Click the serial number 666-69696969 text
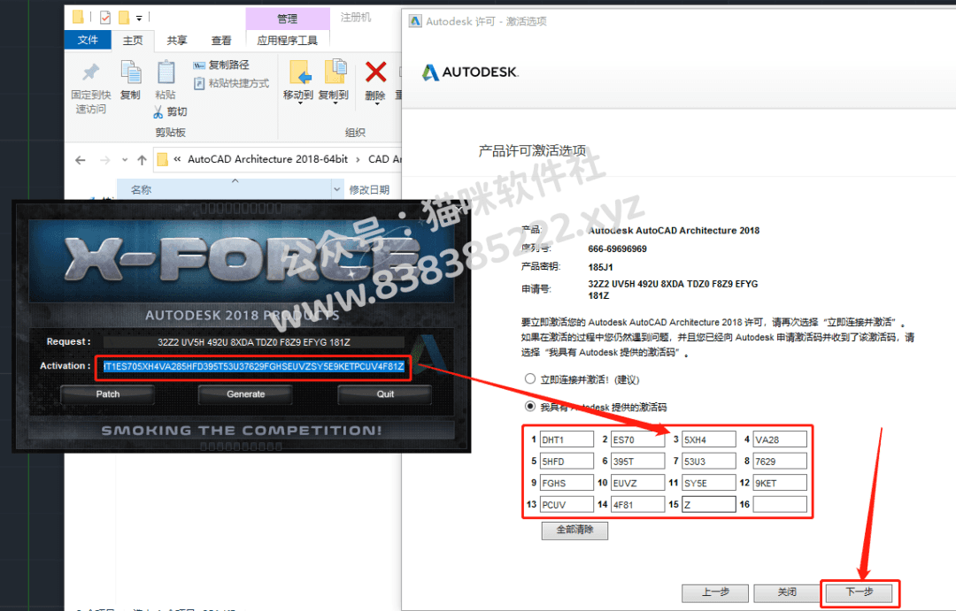 click(x=617, y=249)
